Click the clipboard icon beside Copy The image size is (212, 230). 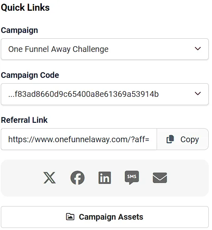pos(170,139)
